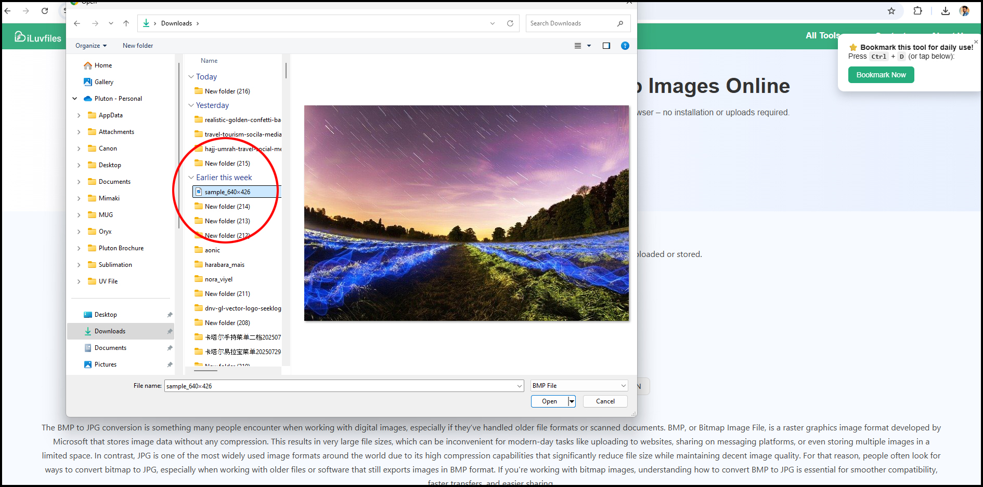Refresh the Downloads folder listing

pyautogui.click(x=510, y=23)
